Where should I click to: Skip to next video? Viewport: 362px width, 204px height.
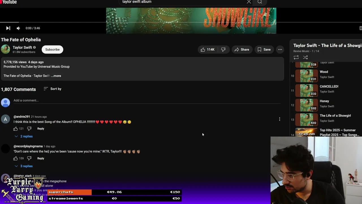[8, 28]
